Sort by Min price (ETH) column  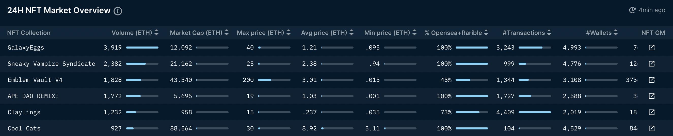pos(414,33)
